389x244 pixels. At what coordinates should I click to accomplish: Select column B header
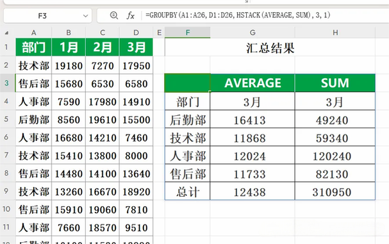pos(69,33)
